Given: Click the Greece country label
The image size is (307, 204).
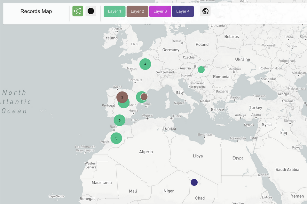Looking at the screenshot, I should tap(217, 110).
